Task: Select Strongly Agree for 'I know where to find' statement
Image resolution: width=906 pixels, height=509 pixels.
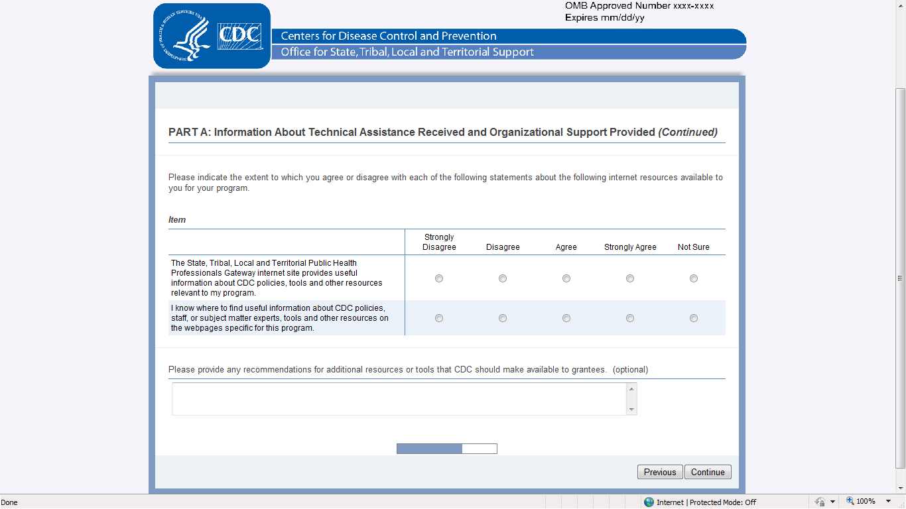Action: pyautogui.click(x=630, y=318)
